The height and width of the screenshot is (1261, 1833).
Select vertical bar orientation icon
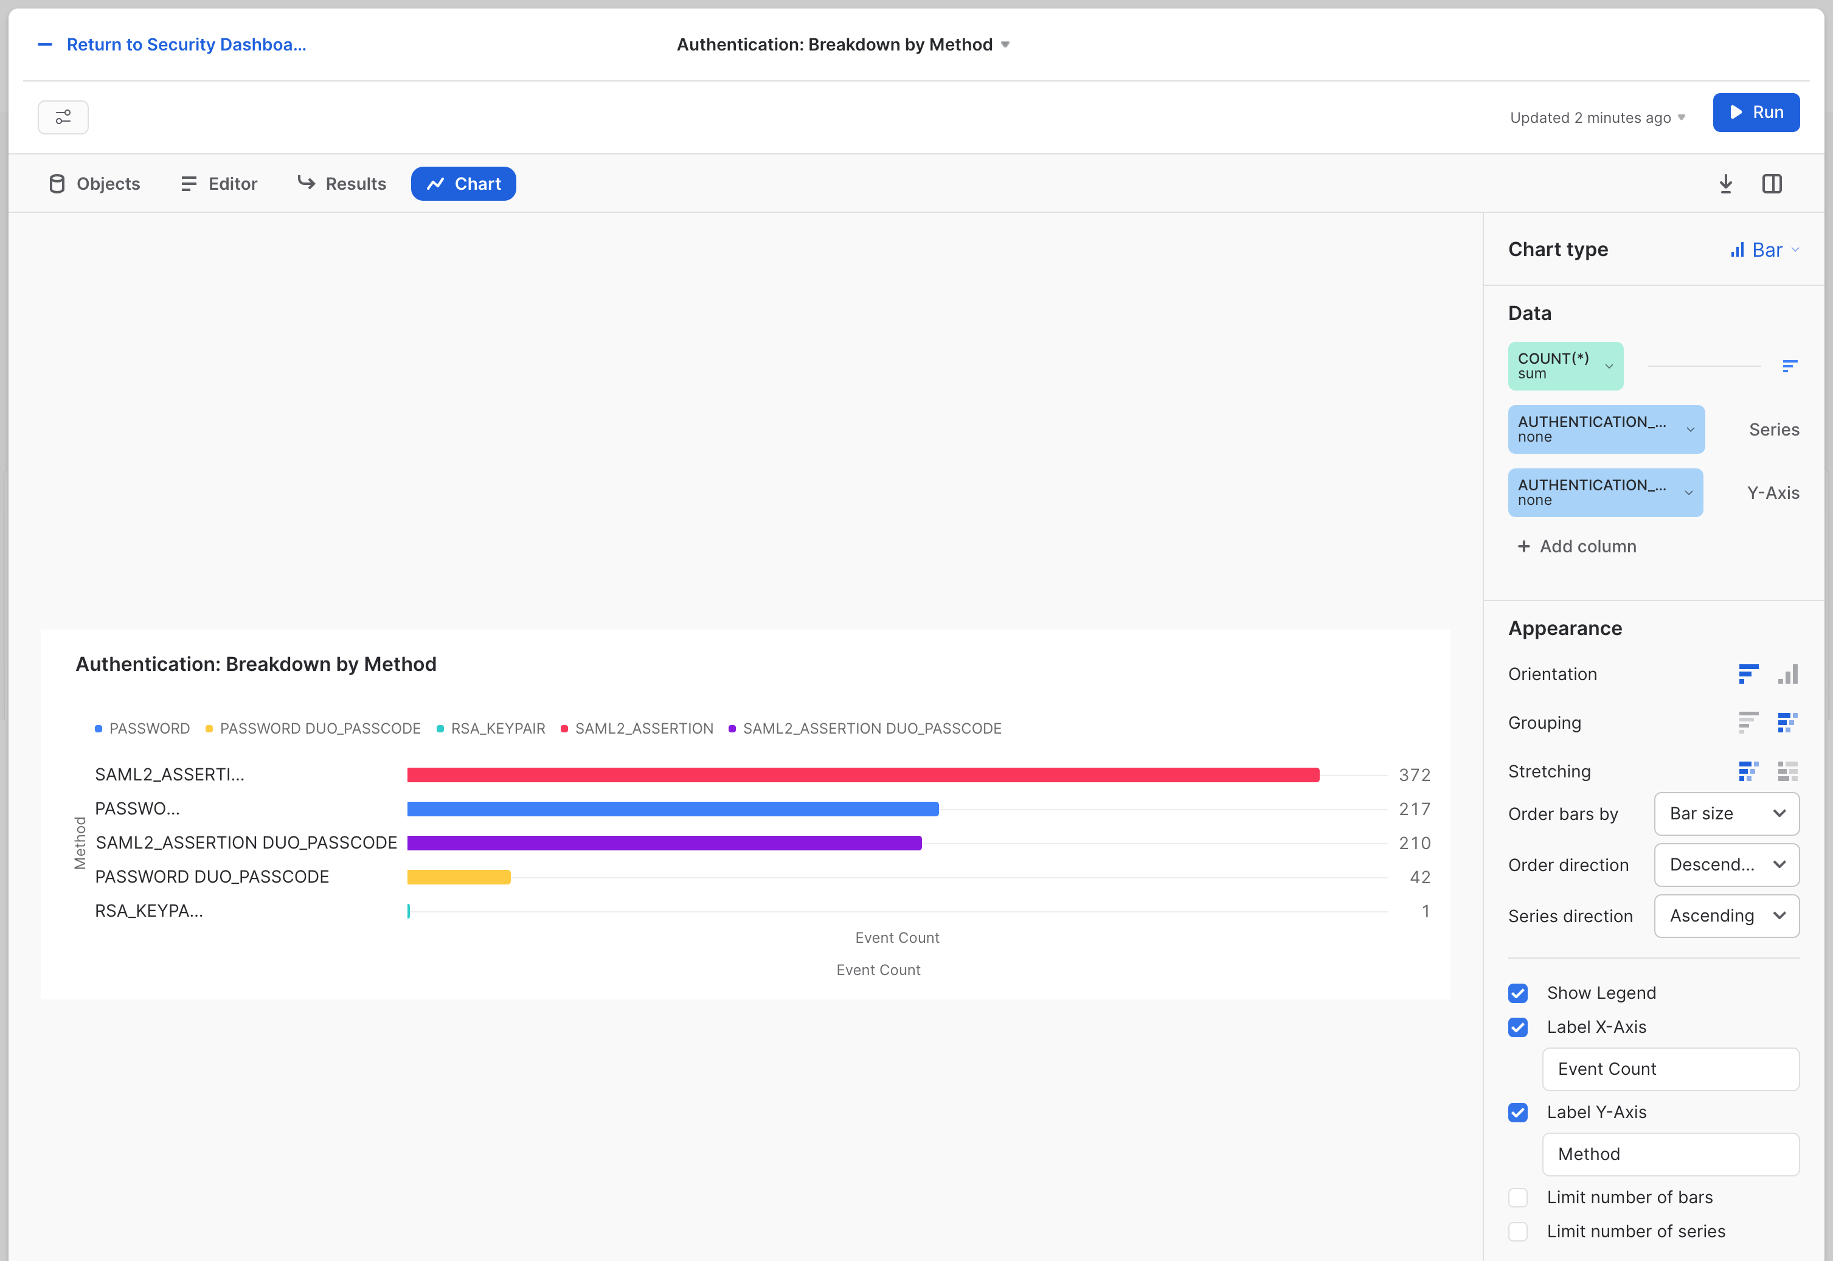pyautogui.click(x=1788, y=674)
